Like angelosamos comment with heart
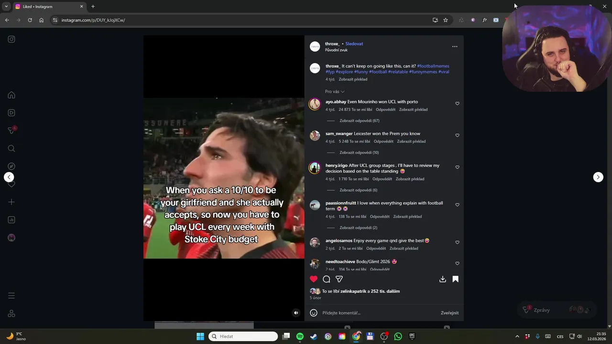612x344 pixels. point(457,243)
